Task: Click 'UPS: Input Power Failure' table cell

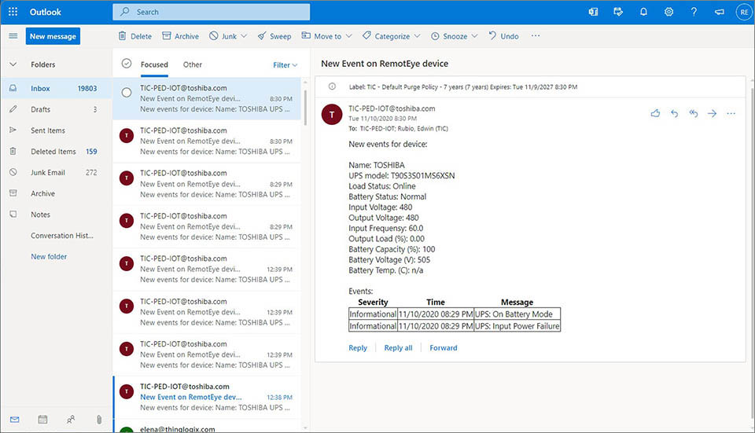Action: (x=517, y=326)
